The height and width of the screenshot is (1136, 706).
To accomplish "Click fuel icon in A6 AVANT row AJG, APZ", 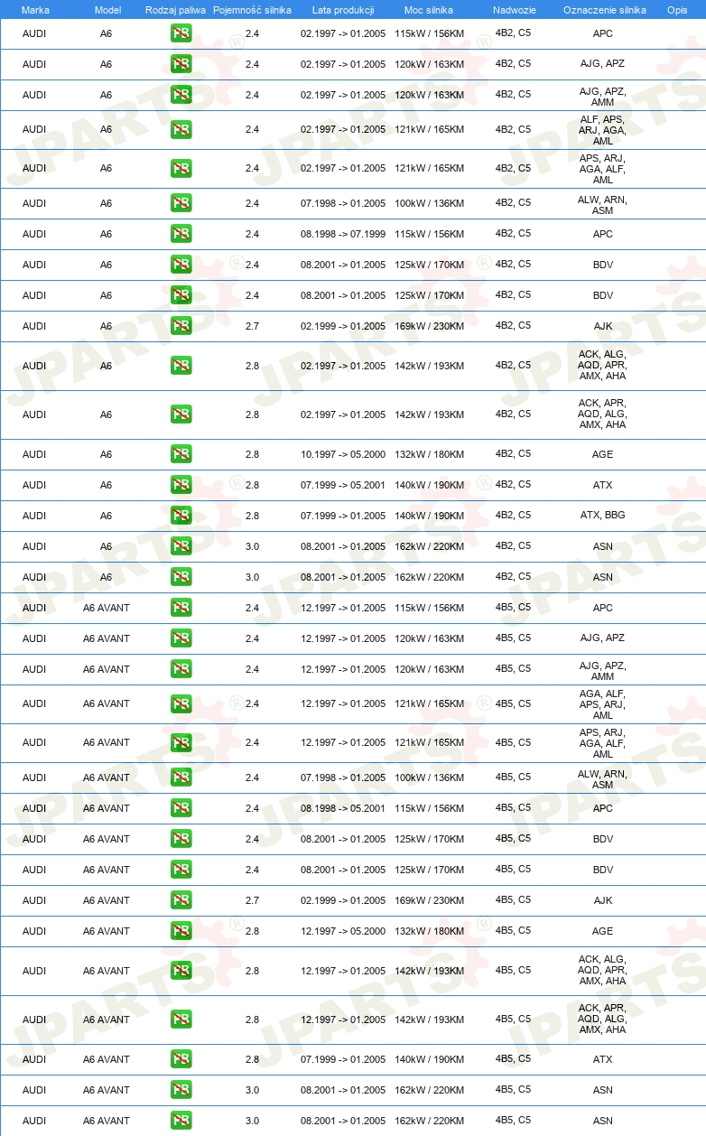I will pyautogui.click(x=181, y=638).
